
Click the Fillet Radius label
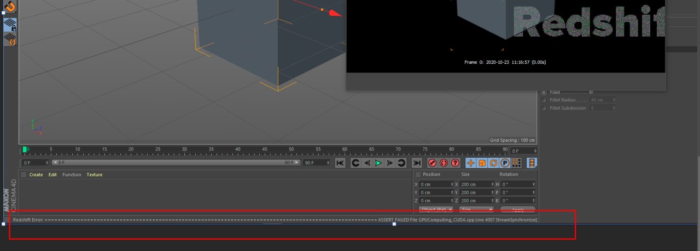[563, 100]
